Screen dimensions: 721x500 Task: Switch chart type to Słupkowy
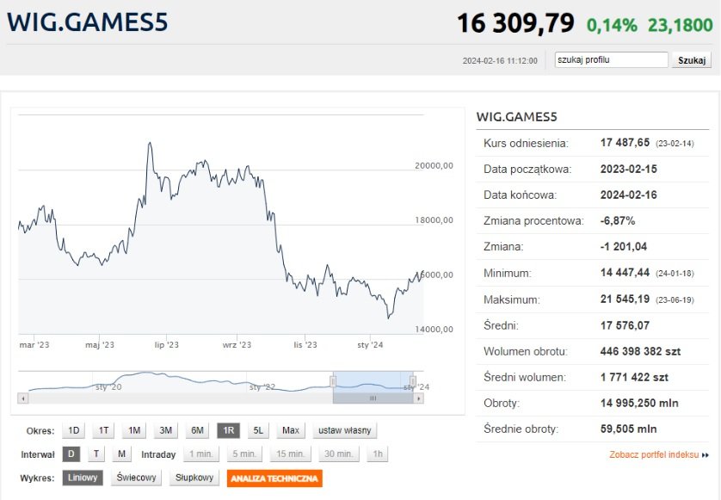[194, 478]
